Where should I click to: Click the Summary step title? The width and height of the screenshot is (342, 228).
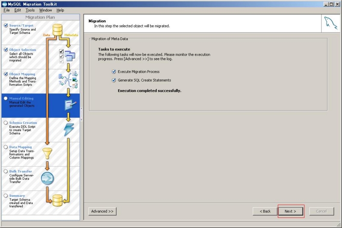click(x=17, y=196)
